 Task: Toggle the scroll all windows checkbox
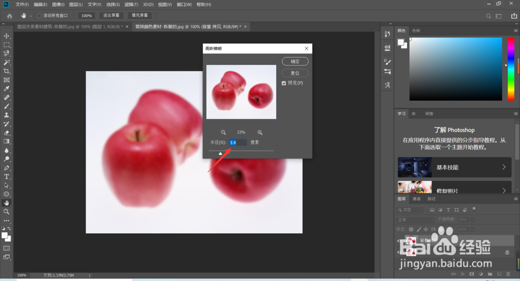39,16
